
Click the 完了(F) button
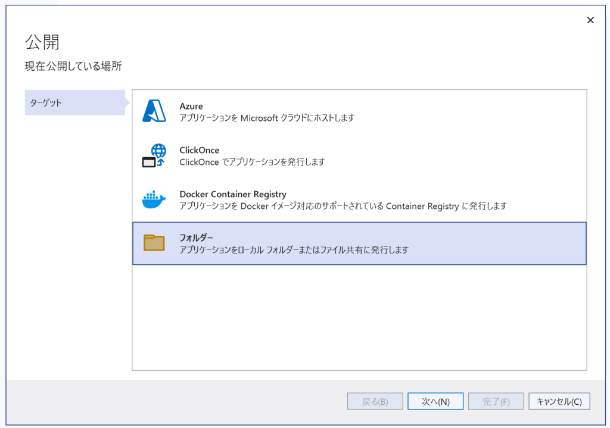496,401
